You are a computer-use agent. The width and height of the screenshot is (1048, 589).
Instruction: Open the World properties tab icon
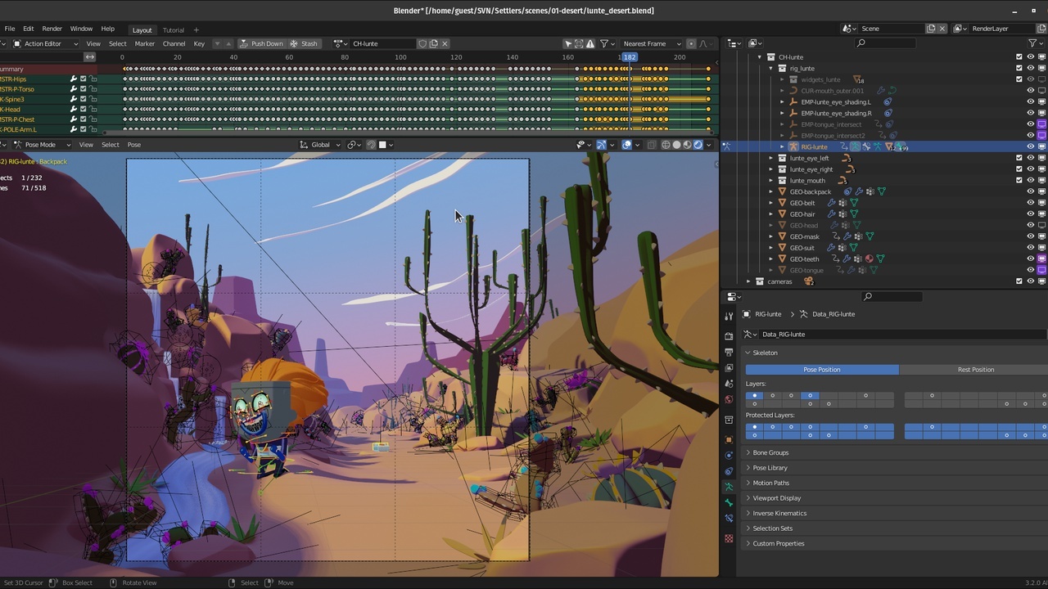coord(729,400)
